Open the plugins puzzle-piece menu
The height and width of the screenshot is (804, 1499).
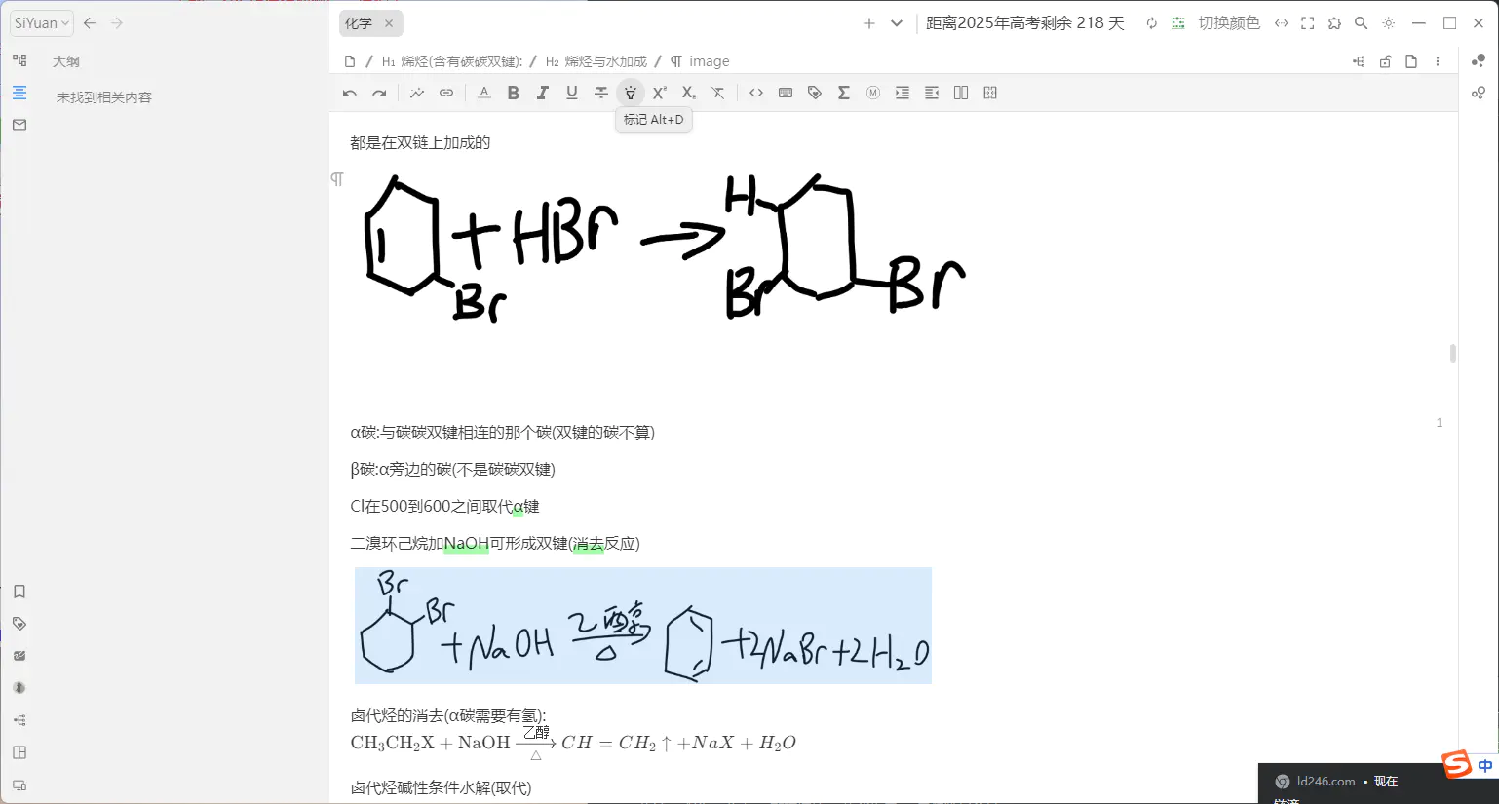[1334, 23]
